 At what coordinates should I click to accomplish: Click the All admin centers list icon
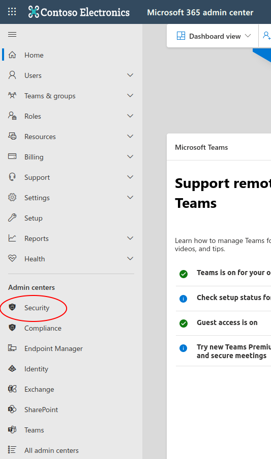point(12,450)
